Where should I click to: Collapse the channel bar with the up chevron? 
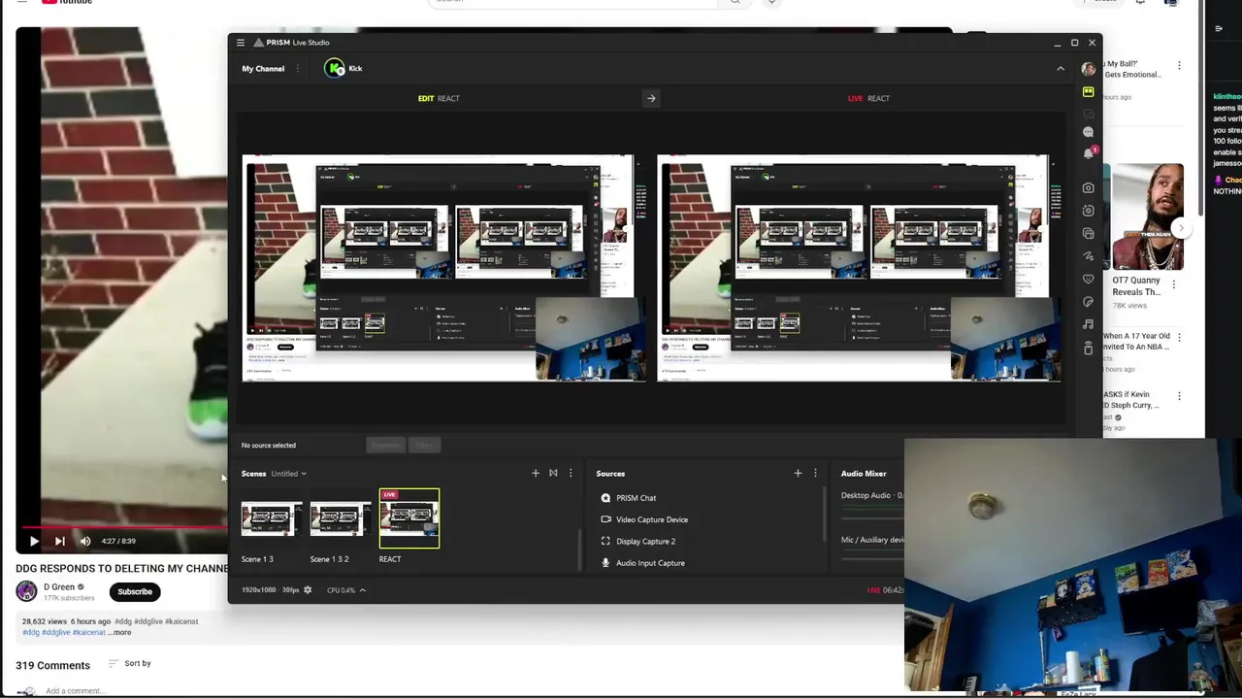(1061, 69)
